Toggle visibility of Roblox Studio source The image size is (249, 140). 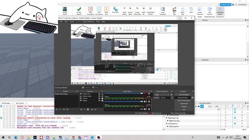coord(99,96)
